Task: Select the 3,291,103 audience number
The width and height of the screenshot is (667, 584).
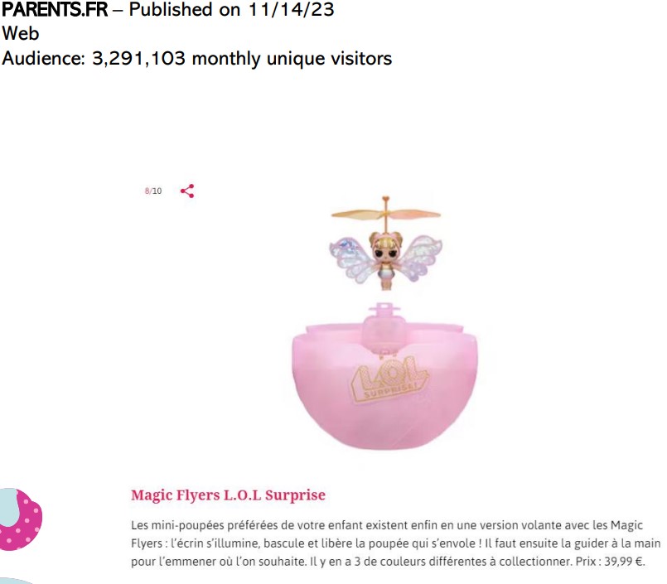Action: tap(138, 59)
